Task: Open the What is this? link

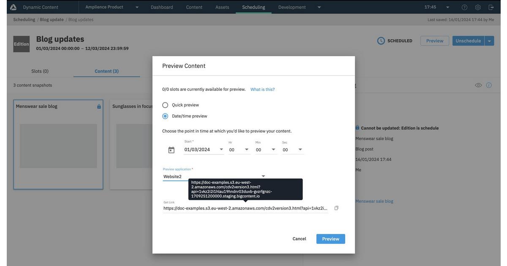Action: 262,90
